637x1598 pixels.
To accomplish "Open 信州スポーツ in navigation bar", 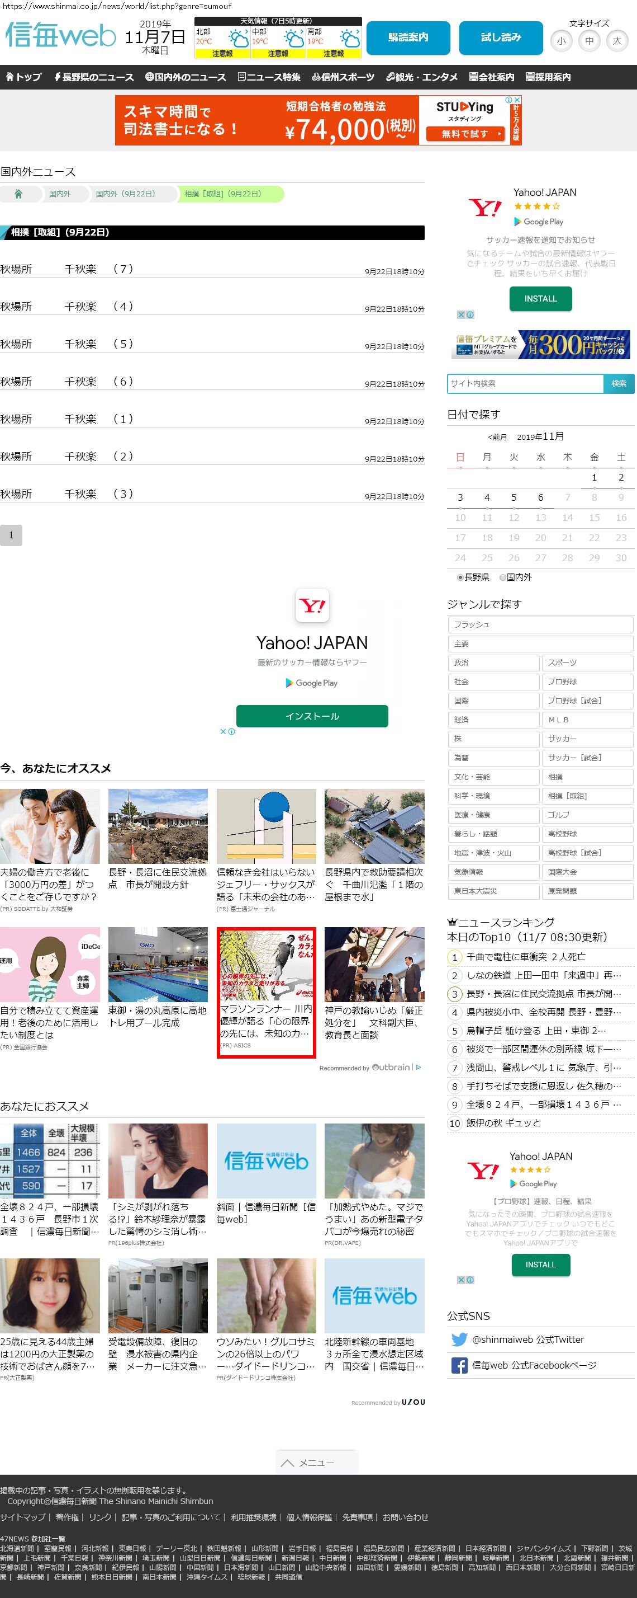I will pos(342,78).
